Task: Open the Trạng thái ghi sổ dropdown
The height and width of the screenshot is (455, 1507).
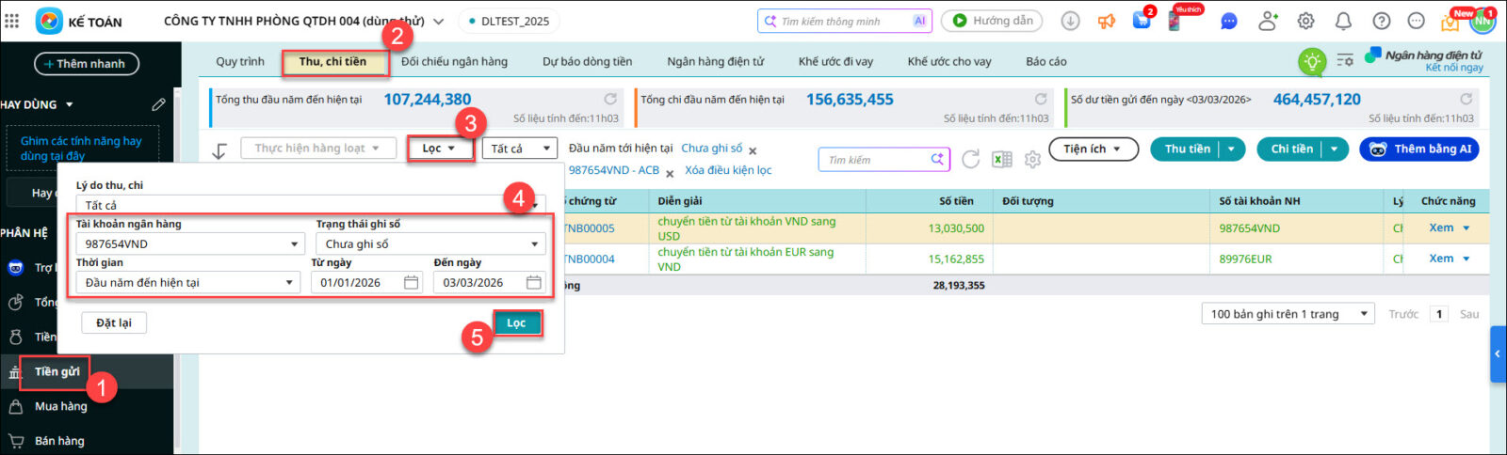Action: [535, 244]
